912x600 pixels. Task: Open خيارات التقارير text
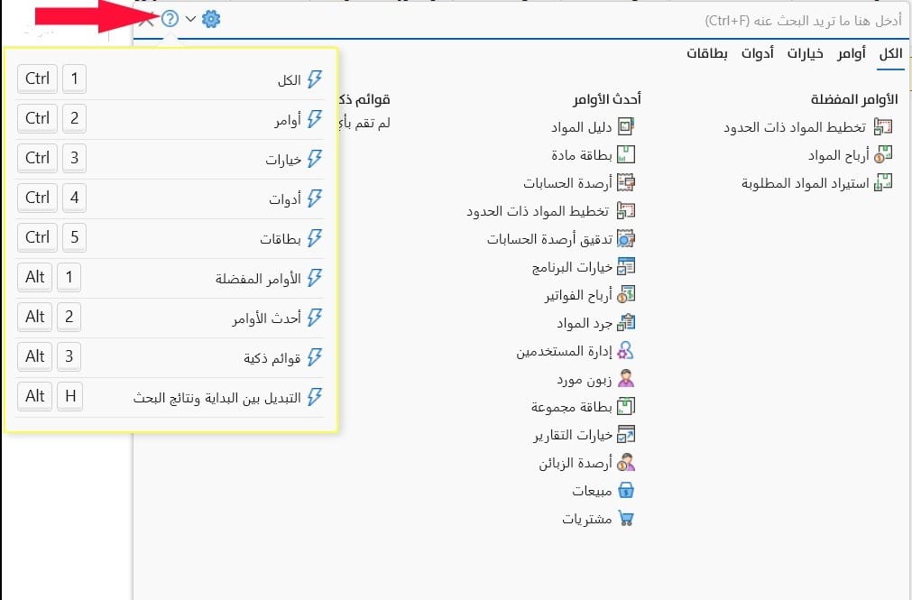pyautogui.click(x=572, y=435)
